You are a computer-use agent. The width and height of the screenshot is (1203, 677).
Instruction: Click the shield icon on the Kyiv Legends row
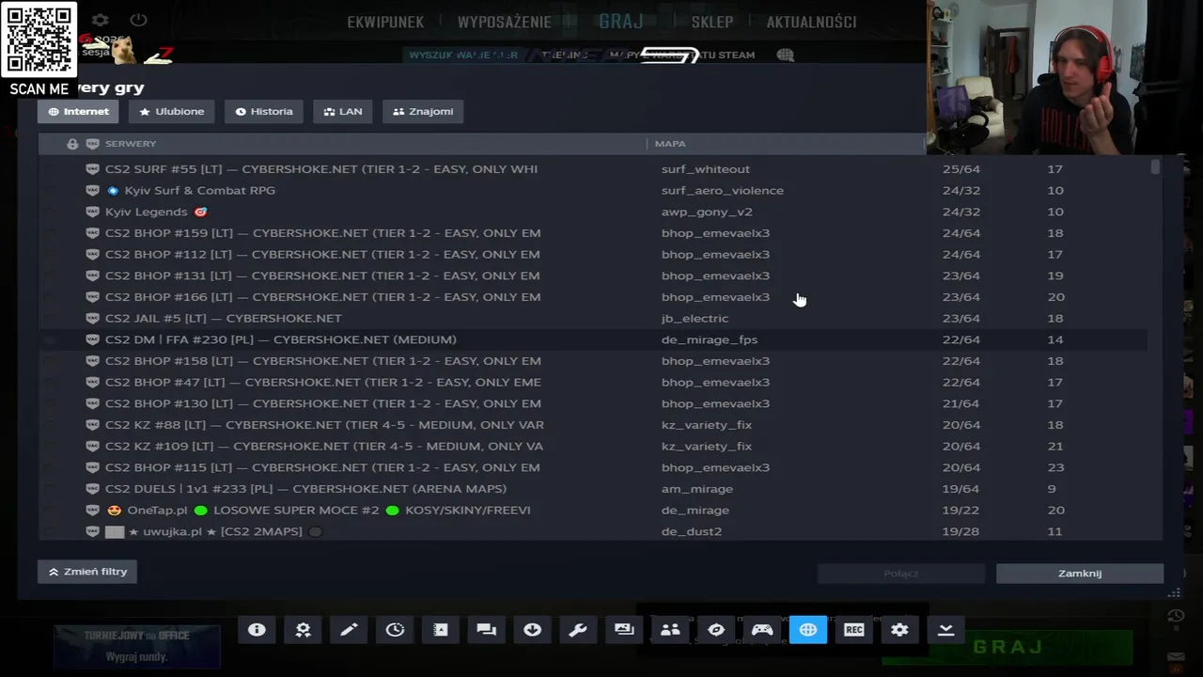(x=92, y=212)
